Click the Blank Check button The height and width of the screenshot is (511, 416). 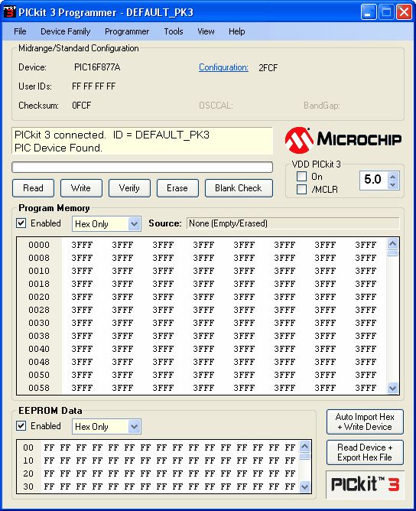point(239,188)
